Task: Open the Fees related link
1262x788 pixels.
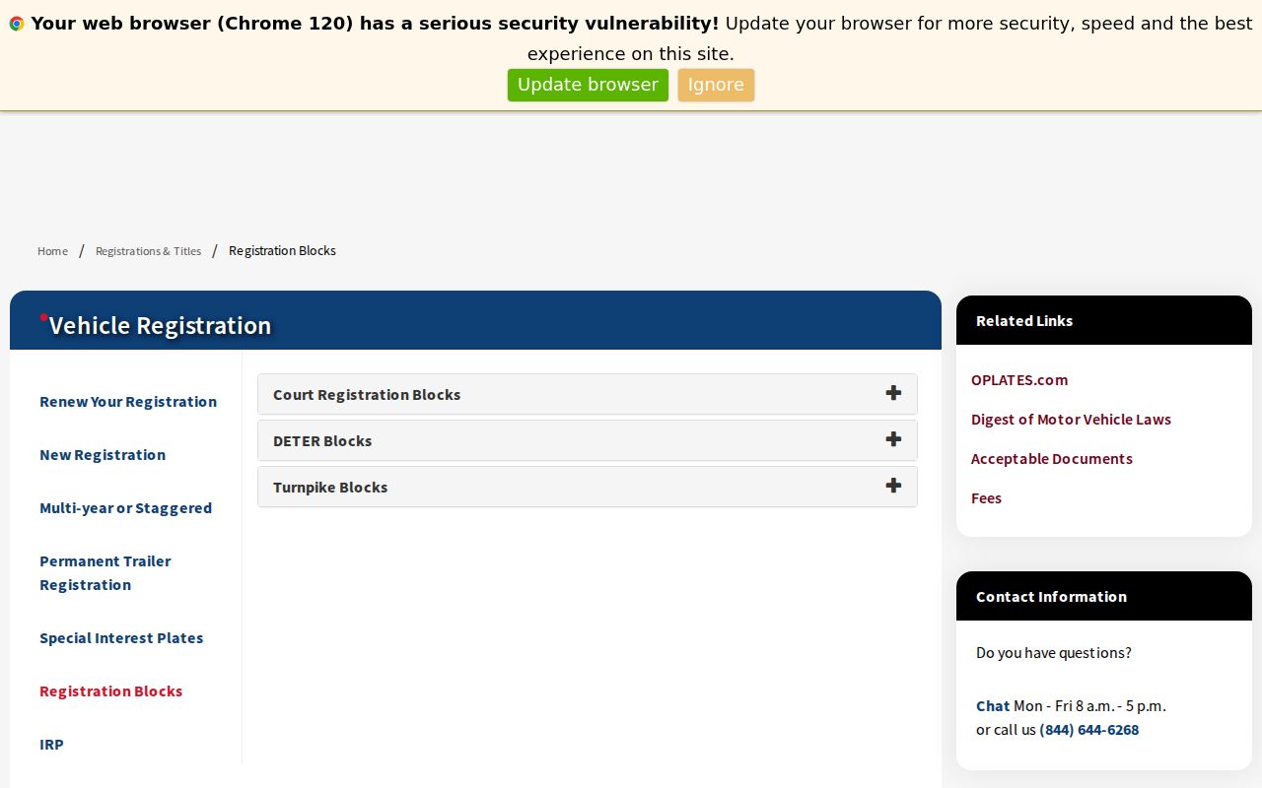Action: click(986, 498)
